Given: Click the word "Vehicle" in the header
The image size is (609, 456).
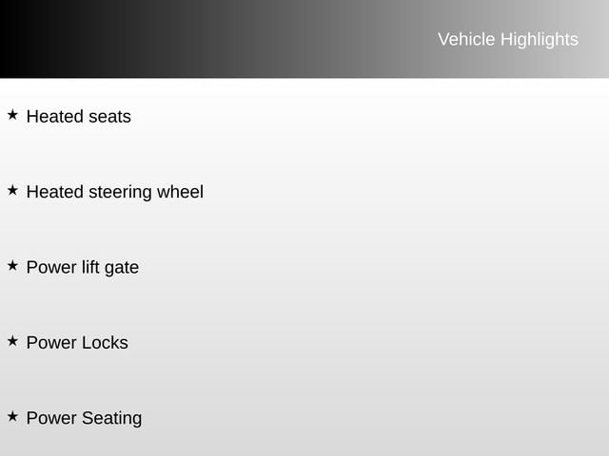Looking at the screenshot, I should 466,39.
